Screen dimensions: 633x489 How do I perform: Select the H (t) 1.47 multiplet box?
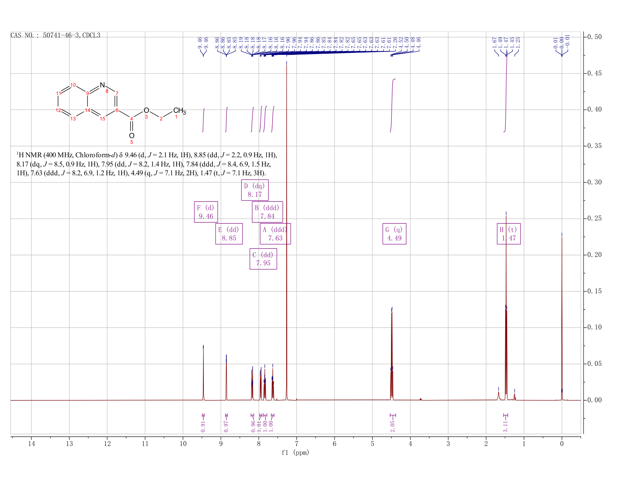[509, 234]
